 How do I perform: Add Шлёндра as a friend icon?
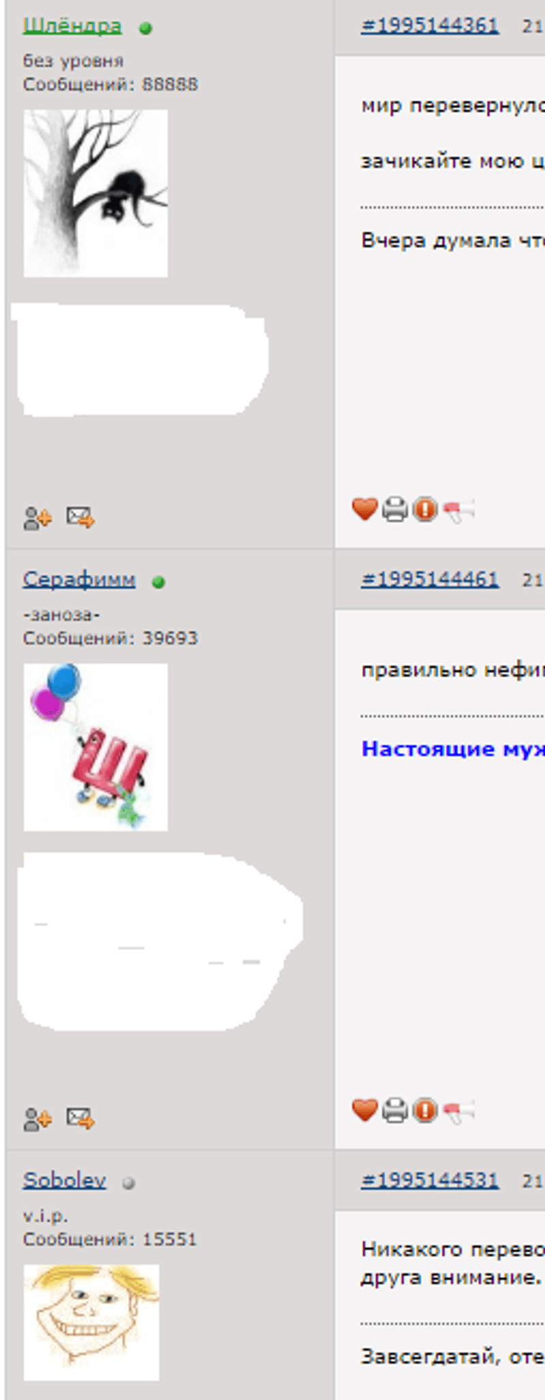click(37, 518)
